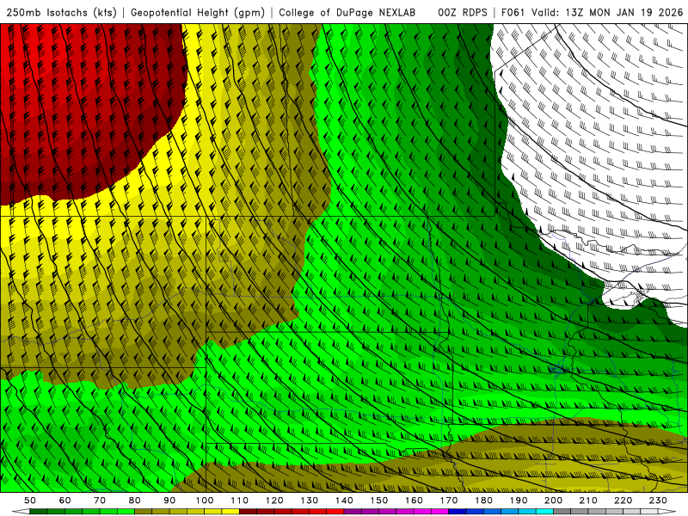
Task: Click the 220 value on the color scale
Action: coord(623,501)
